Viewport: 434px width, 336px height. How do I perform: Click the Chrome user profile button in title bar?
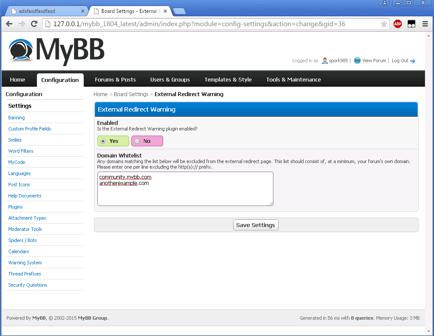tap(385, 3)
